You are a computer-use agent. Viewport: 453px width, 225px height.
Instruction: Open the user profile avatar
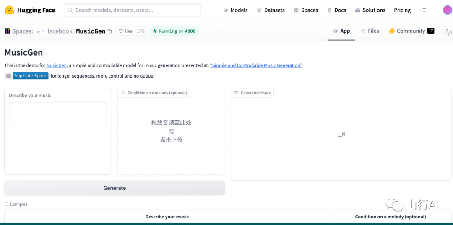coord(447,10)
